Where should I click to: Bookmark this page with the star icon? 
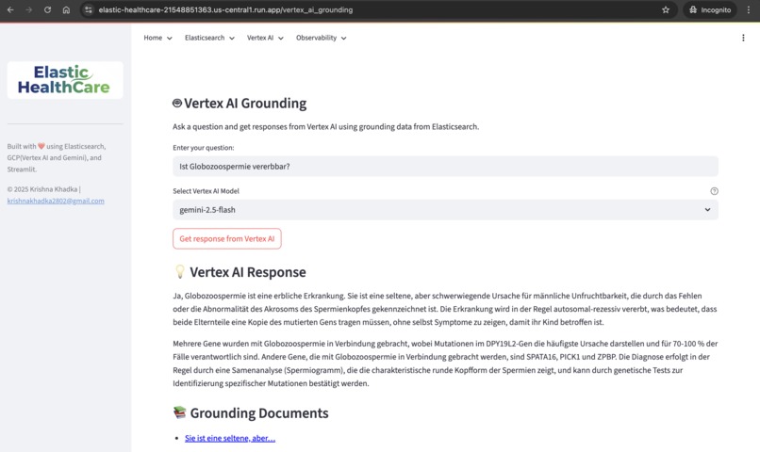pos(666,9)
